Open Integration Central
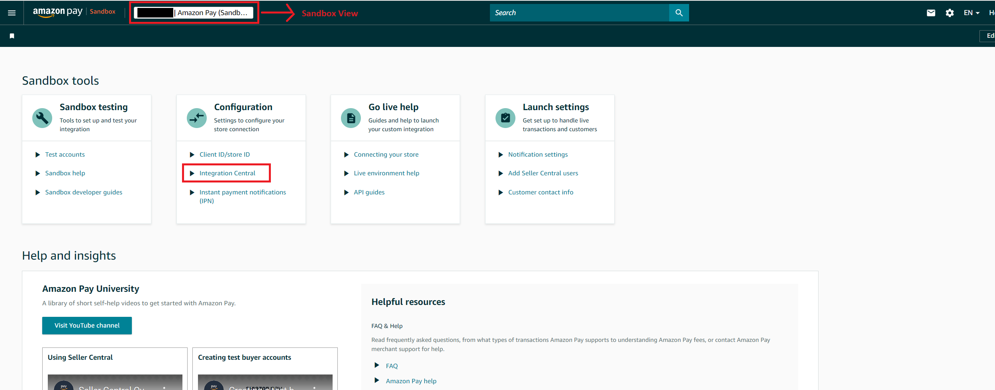 pyautogui.click(x=227, y=173)
